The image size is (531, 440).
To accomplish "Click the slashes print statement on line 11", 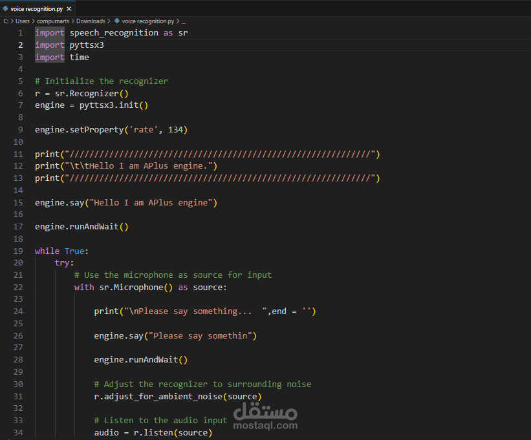I will point(207,154).
